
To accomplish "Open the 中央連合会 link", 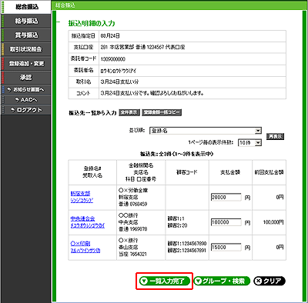I will point(82,218).
